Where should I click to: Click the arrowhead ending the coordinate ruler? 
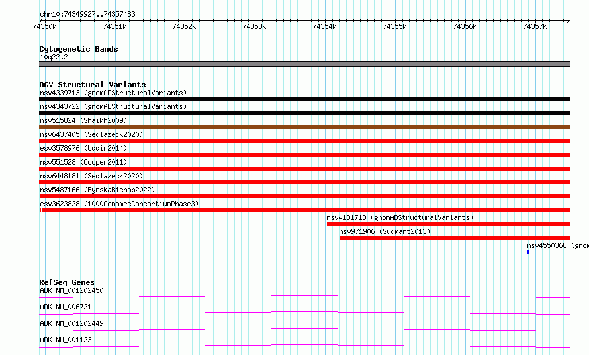point(568,20)
